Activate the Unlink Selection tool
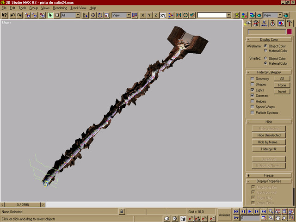The height and width of the screenshot is (222, 296). (x=34, y=15)
